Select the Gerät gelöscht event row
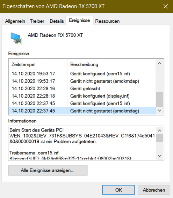Image resolution: width=173 pixels, height=198 pixels. pos(82,89)
